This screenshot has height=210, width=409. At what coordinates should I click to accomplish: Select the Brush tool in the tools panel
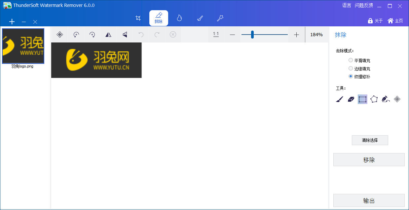coord(339,99)
